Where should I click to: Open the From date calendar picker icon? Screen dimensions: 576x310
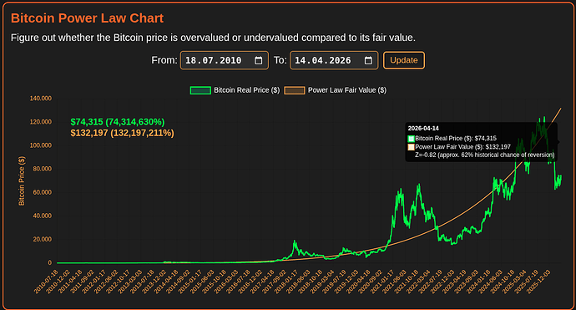(259, 60)
